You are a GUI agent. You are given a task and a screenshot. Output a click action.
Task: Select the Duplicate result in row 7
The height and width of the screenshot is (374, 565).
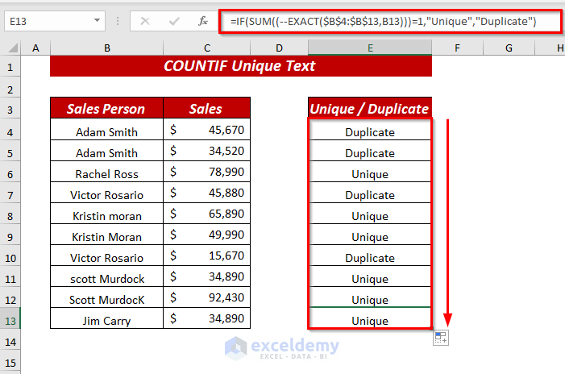[x=370, y=193]
